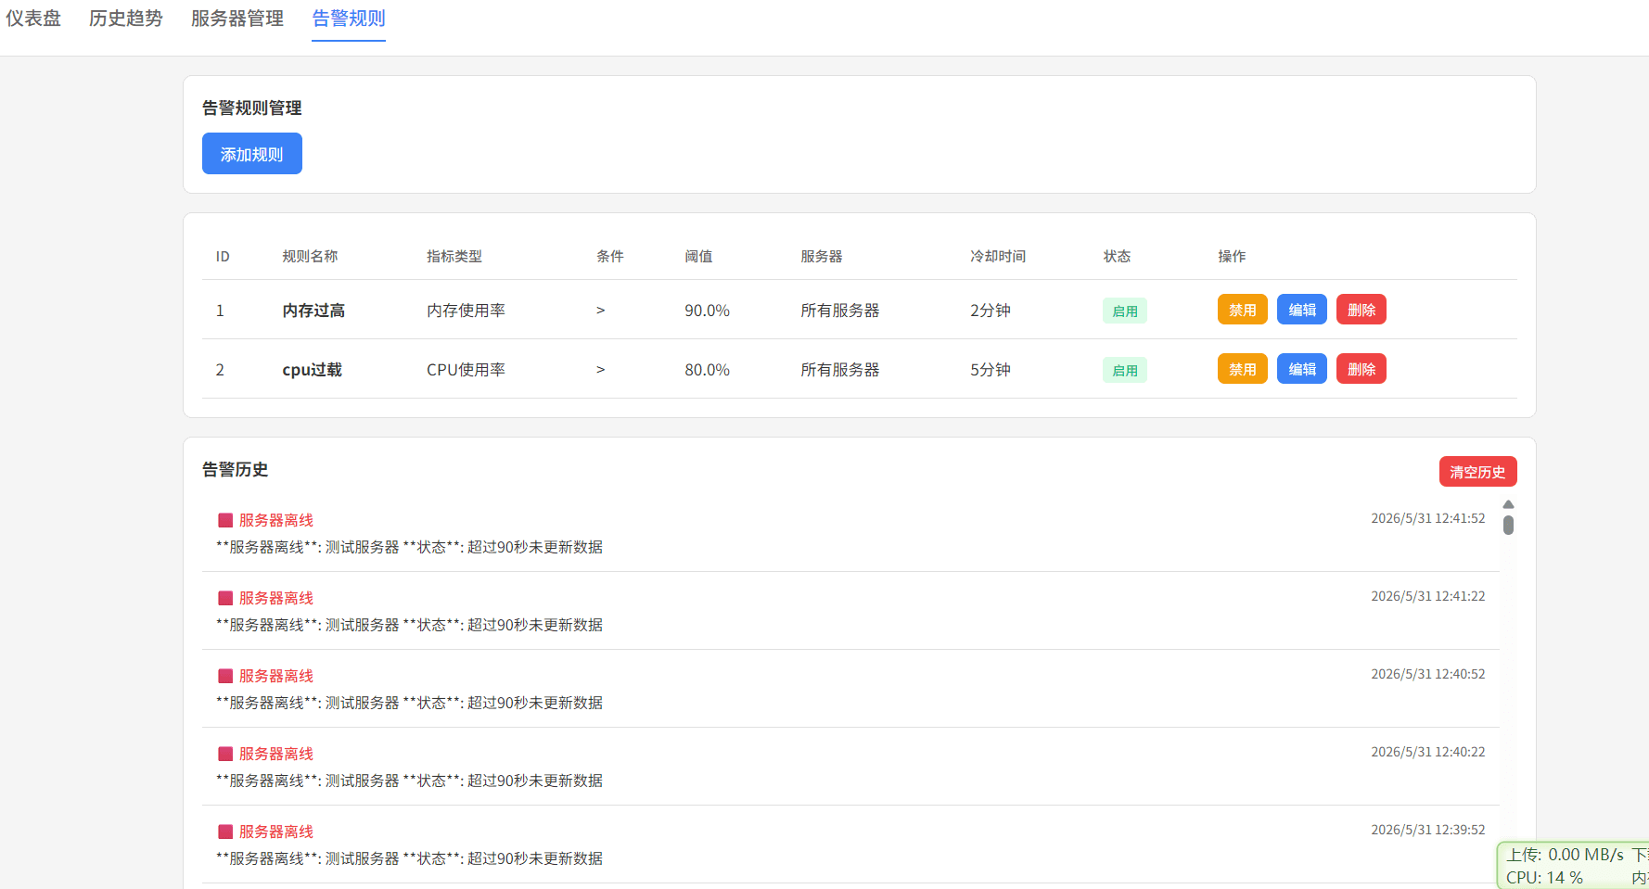Click the red icon of the 12:41:52 alert
Viewport: 1649px width, 889px height.
[x=225, y=521]
